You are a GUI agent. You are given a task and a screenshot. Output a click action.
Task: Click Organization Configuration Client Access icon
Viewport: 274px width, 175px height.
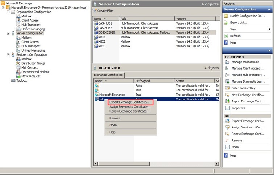click(x=18, y=20)
